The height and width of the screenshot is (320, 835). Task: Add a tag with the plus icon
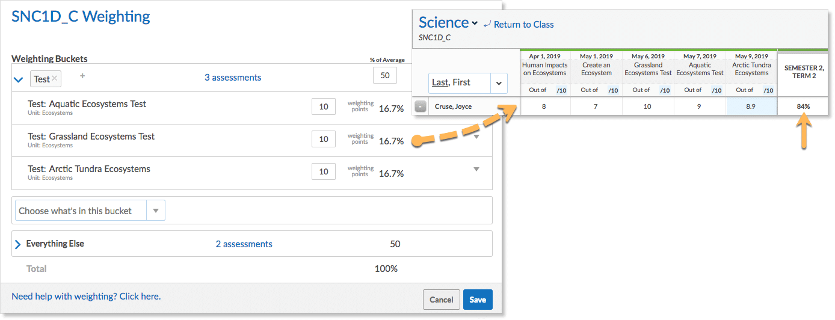pos(82,76)
